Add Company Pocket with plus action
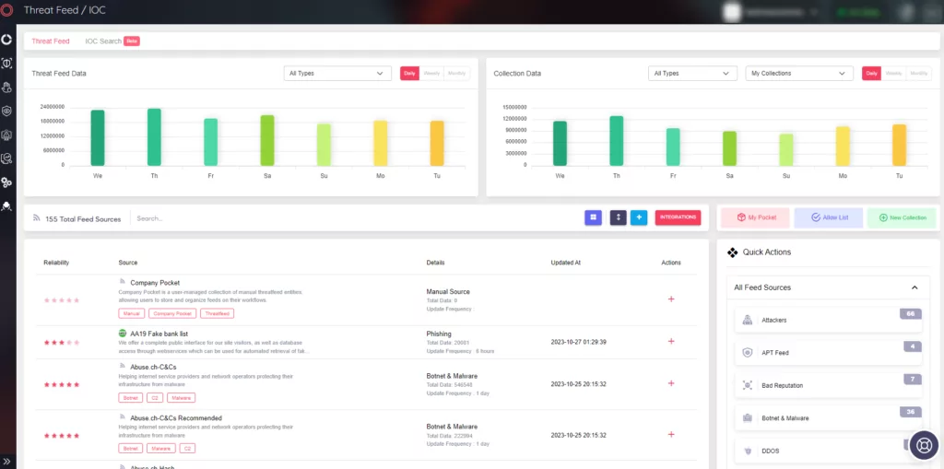This screenshot has width=944, height=469. (671, 299)
